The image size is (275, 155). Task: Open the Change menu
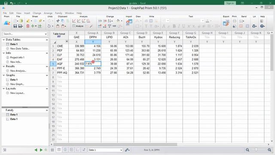[x=37, y=13]
